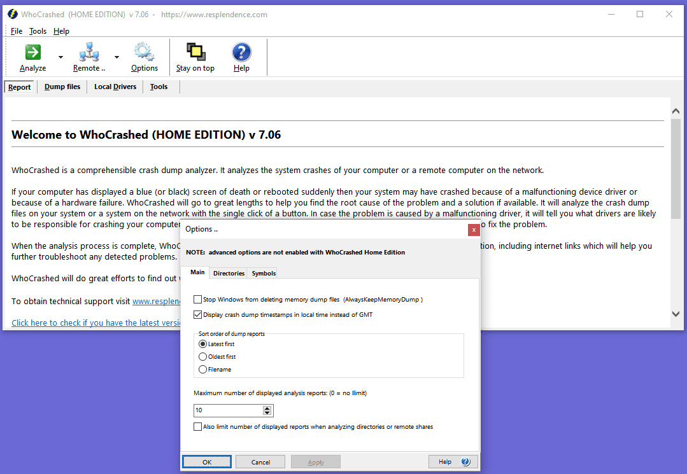Switch to the Report tab
The height and width of the screenshot is (474, 687).
[x=19, y=87]
